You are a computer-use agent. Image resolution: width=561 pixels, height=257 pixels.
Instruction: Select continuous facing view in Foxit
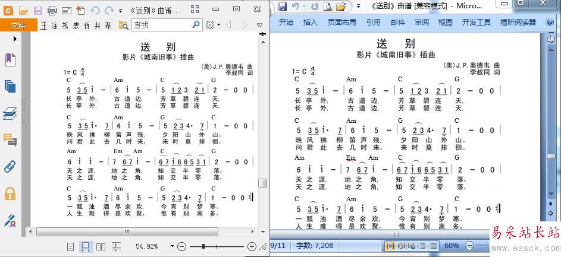pyautogui.click(x=116, y=246)
